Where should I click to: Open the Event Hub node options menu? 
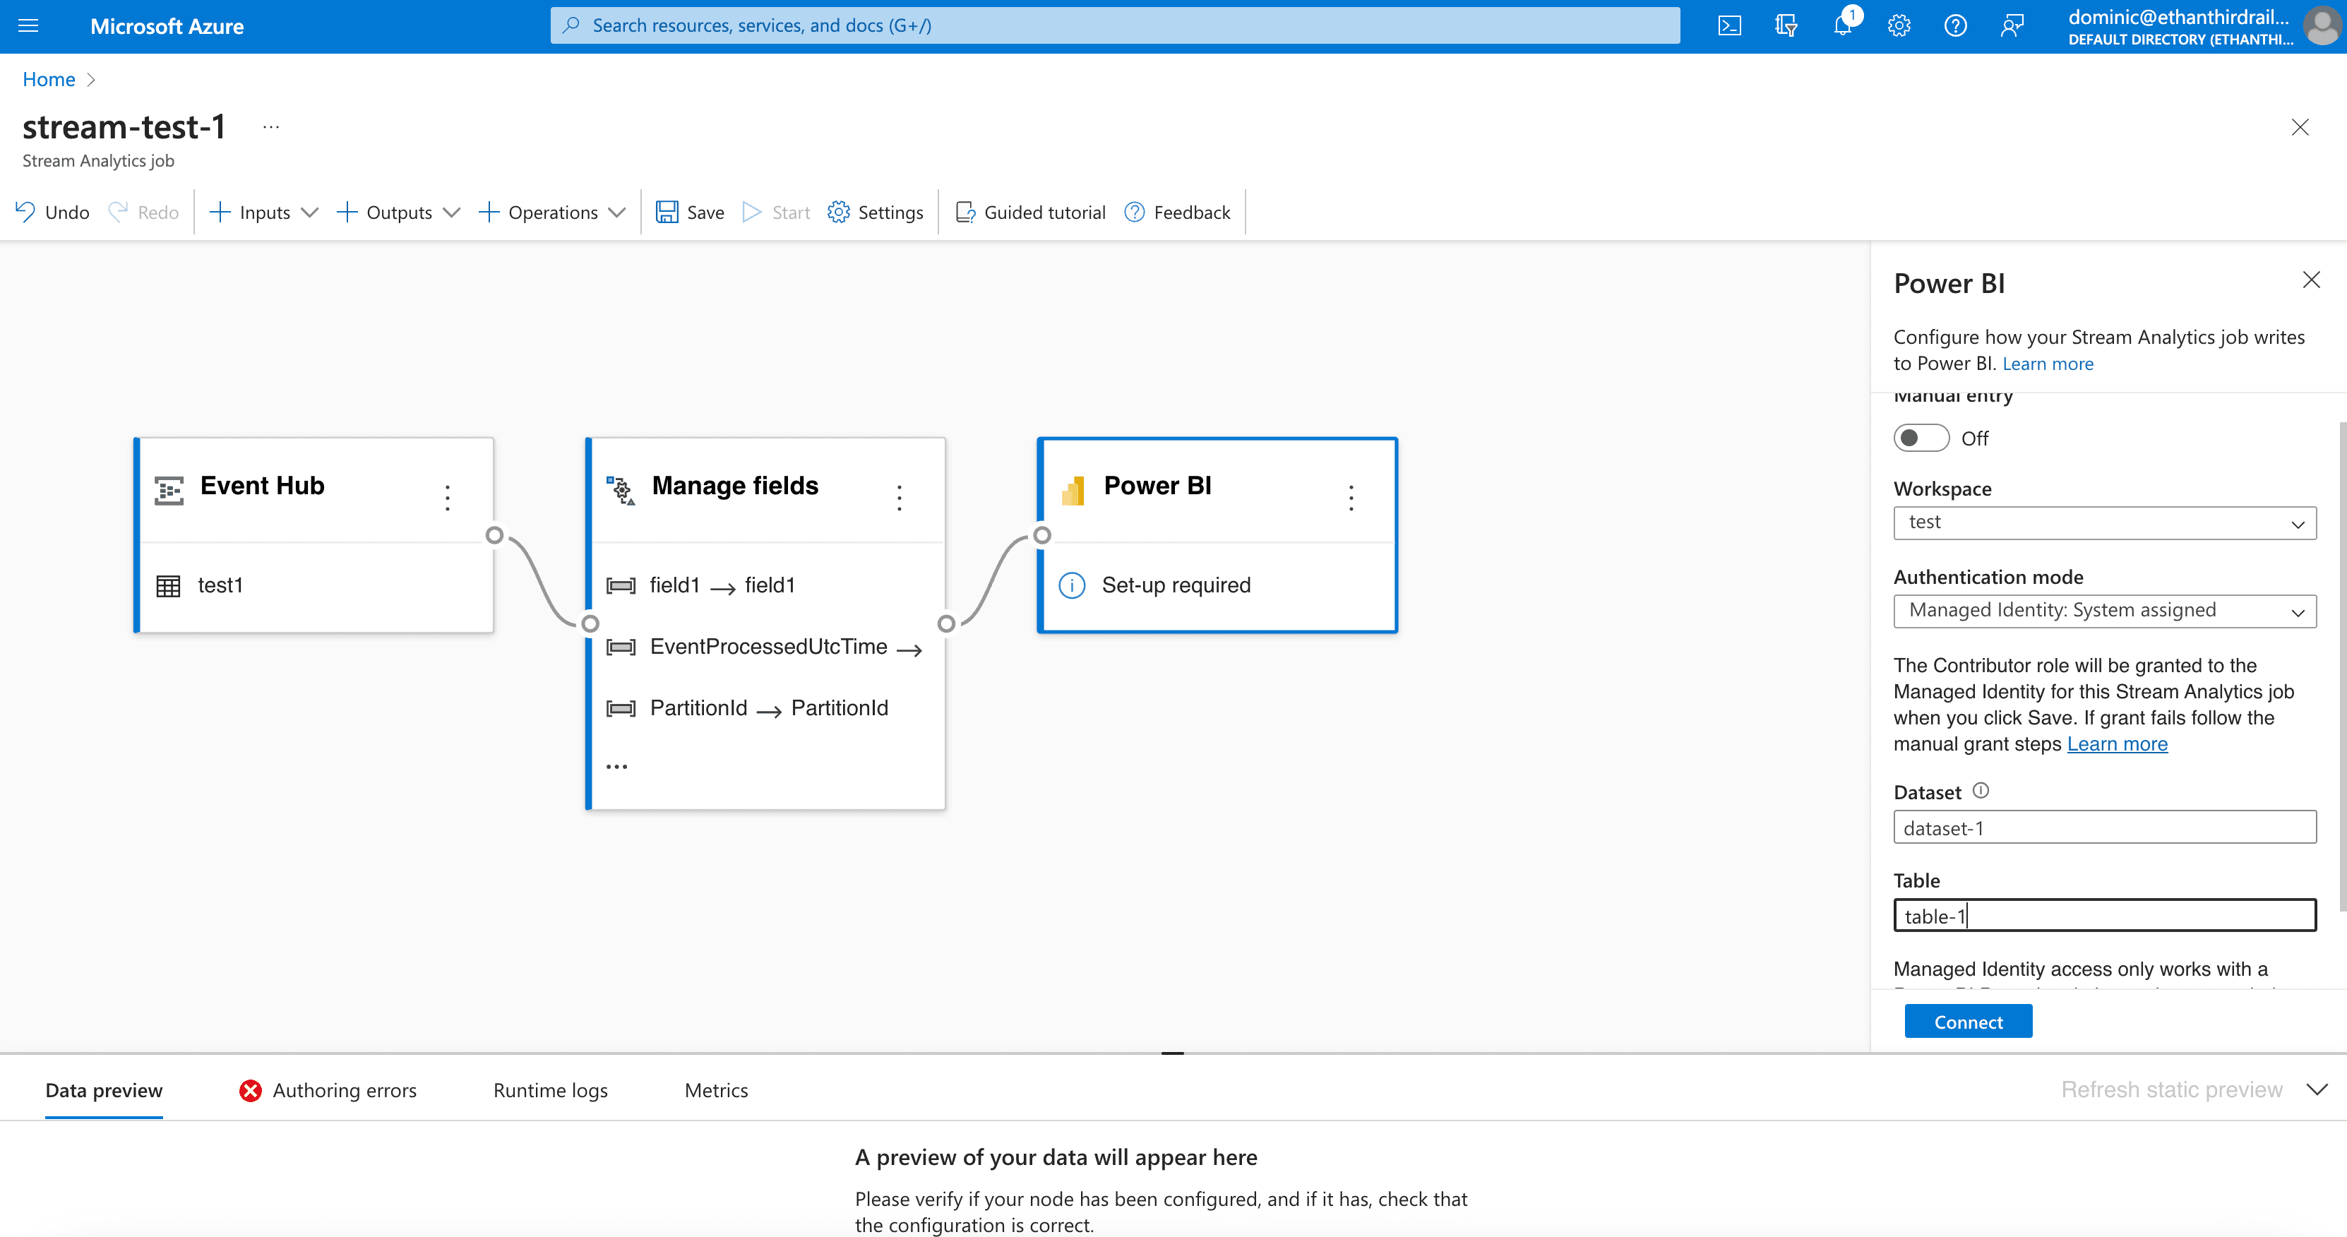pos(448,497)
